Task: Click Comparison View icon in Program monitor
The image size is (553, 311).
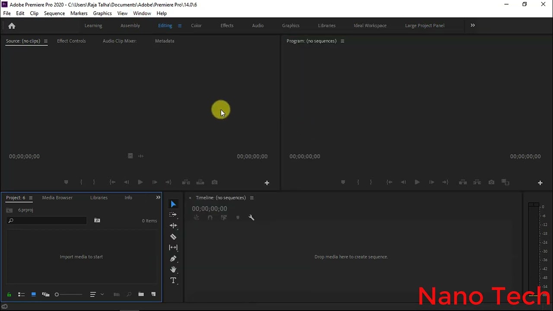Action: click(505, 182)
